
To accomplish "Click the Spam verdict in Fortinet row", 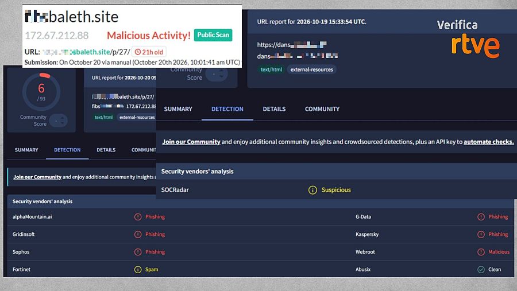I will pyautogui.click(x=152, y=270).
